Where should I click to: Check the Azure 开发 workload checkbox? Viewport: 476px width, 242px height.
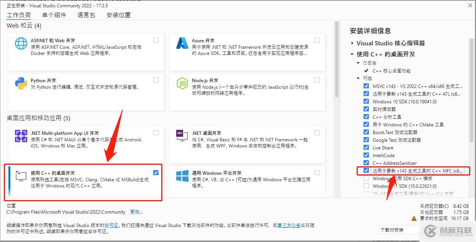click(317, 40)
